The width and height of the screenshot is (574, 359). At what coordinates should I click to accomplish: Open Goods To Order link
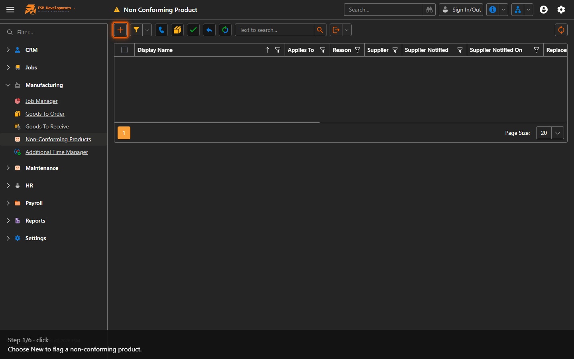(x=45, y=114)
